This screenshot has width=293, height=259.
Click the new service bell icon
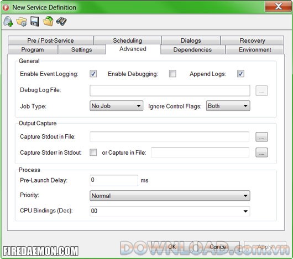(x=8, y=22)
